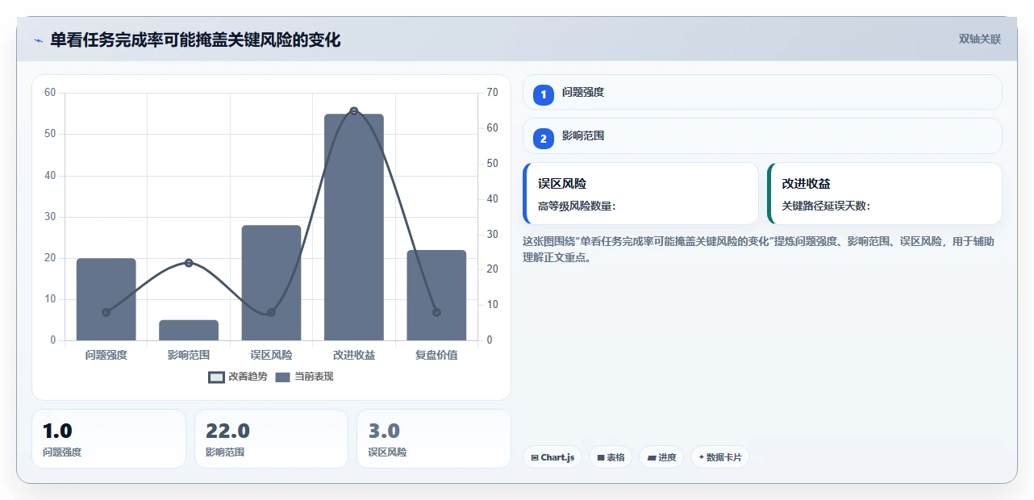Select the number 2 badge for 影响范围
1034x500 pixels.
coord(544,138)
